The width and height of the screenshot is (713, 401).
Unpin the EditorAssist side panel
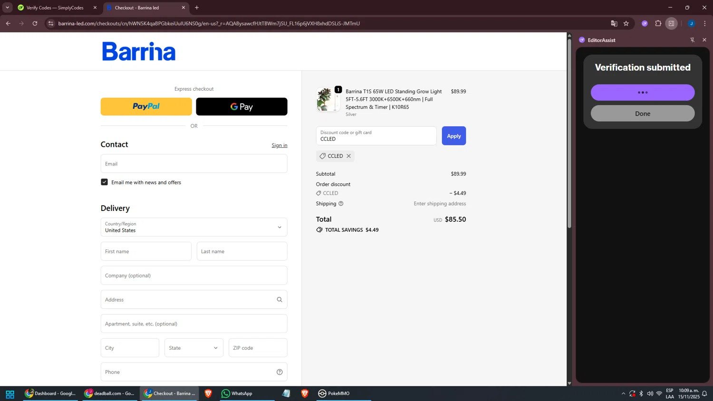tap(693, 40)
